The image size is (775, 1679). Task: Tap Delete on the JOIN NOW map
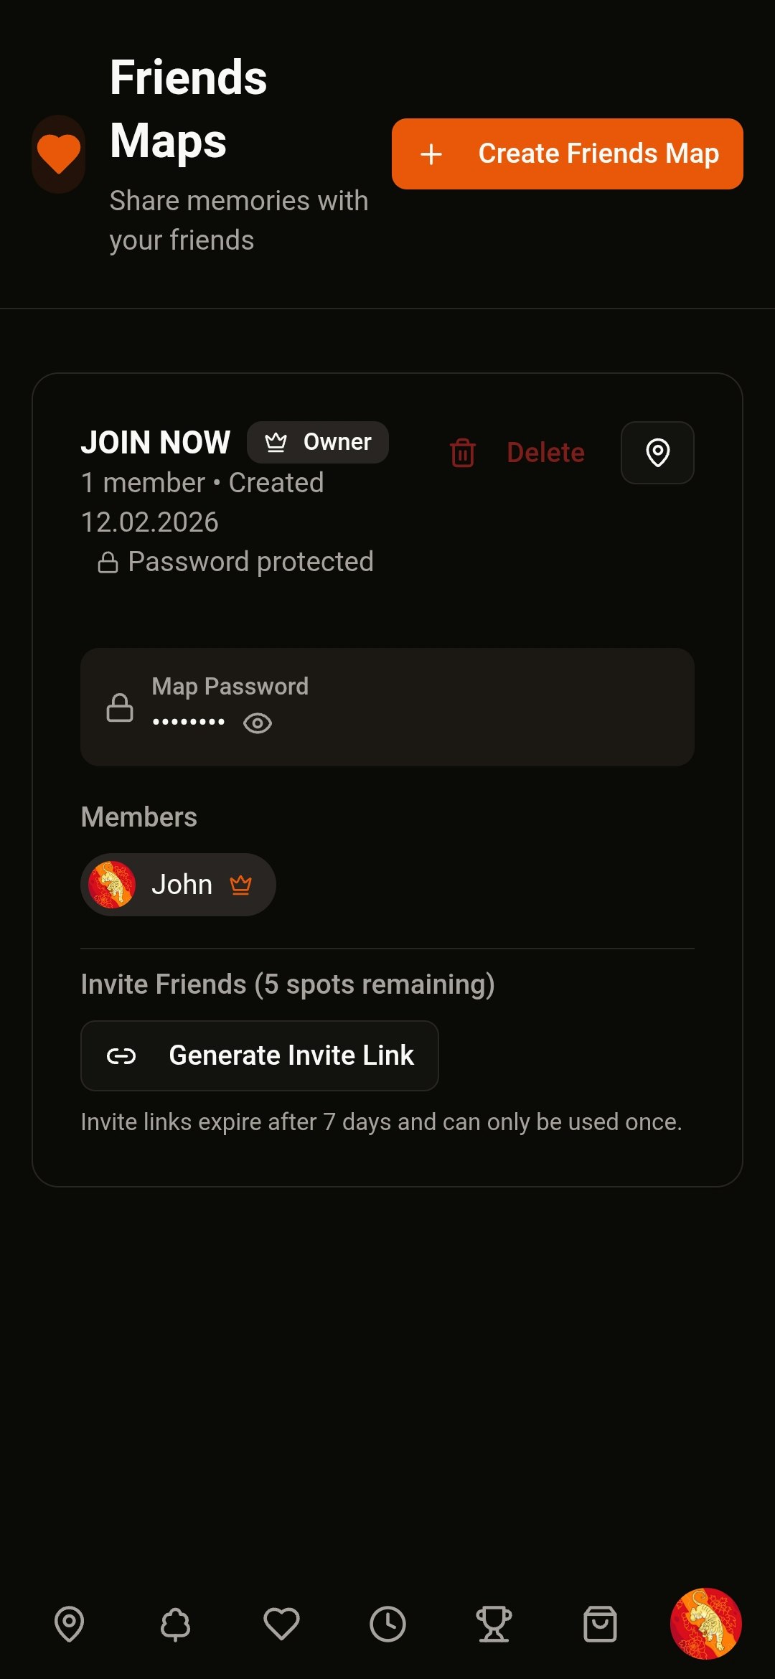point(545,452)
